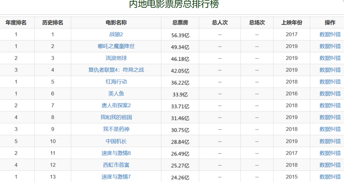Open the 速度与激情7 movie link
The image size is (344, 182).
click(x=116, y=177)
